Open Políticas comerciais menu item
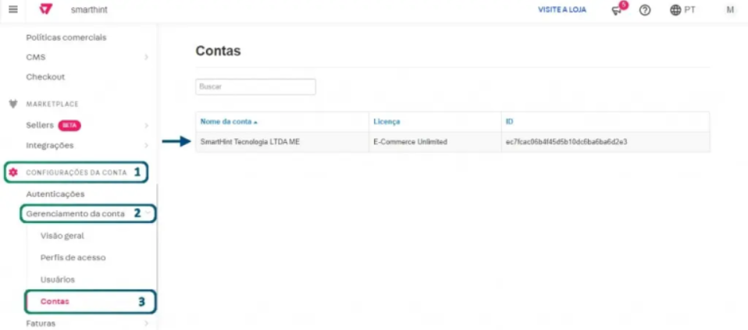Image resolution: width=748 pixels, height=330 pixels. [66, 37]
